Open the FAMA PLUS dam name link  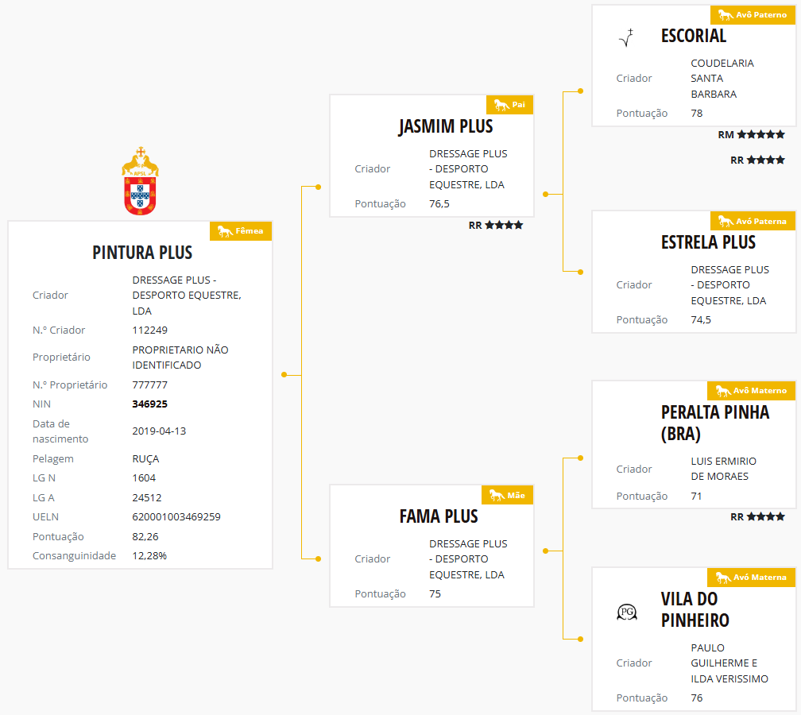tap(439, 516)
